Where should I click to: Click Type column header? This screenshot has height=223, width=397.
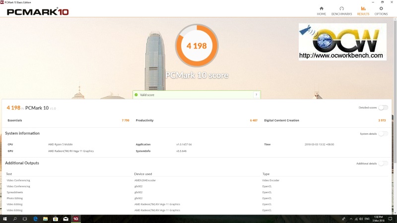266,174
